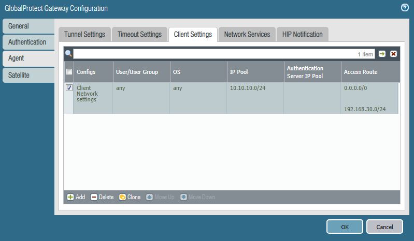
Task: Open the 'Client Network settings' config name
Action: tap(87, 94)
